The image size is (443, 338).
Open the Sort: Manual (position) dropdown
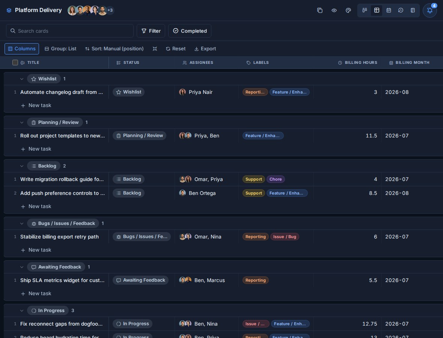coord(115,48)
